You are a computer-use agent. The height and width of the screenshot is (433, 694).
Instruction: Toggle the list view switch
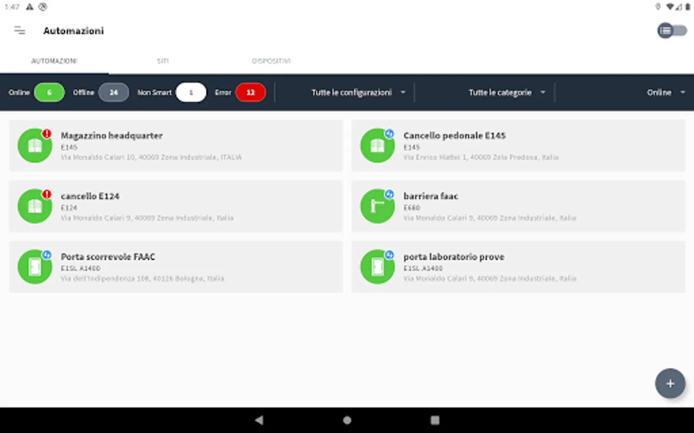(x=672, y=31)
